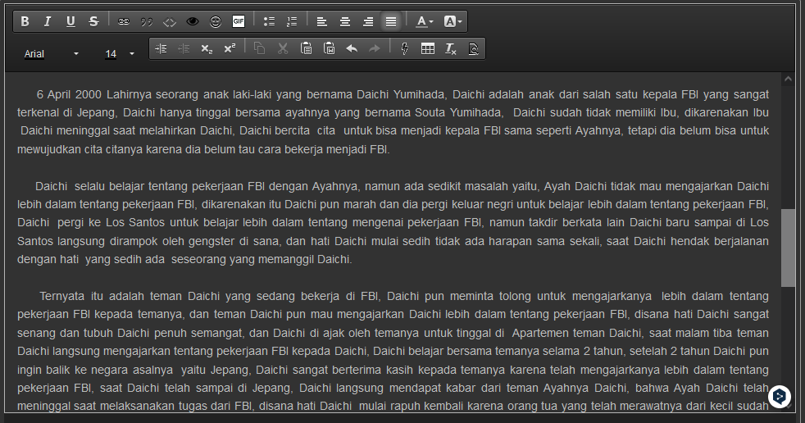Place cursor in the '6 April 2000' paragraph
The image size is (805, 423).
[393, 121]
